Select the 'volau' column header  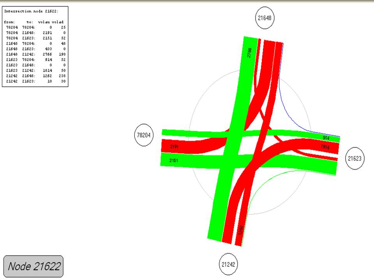tap(44, 22)
